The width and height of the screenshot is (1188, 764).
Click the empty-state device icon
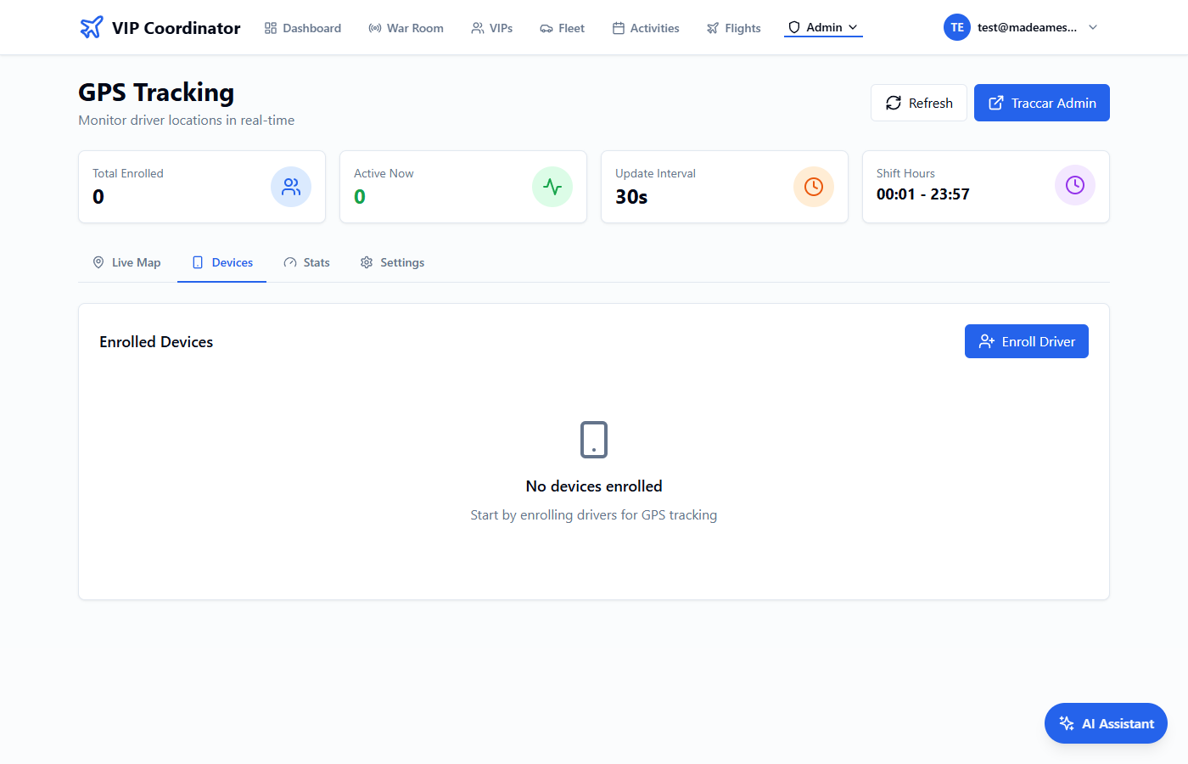pyautogui.click(x=594, y=440)
